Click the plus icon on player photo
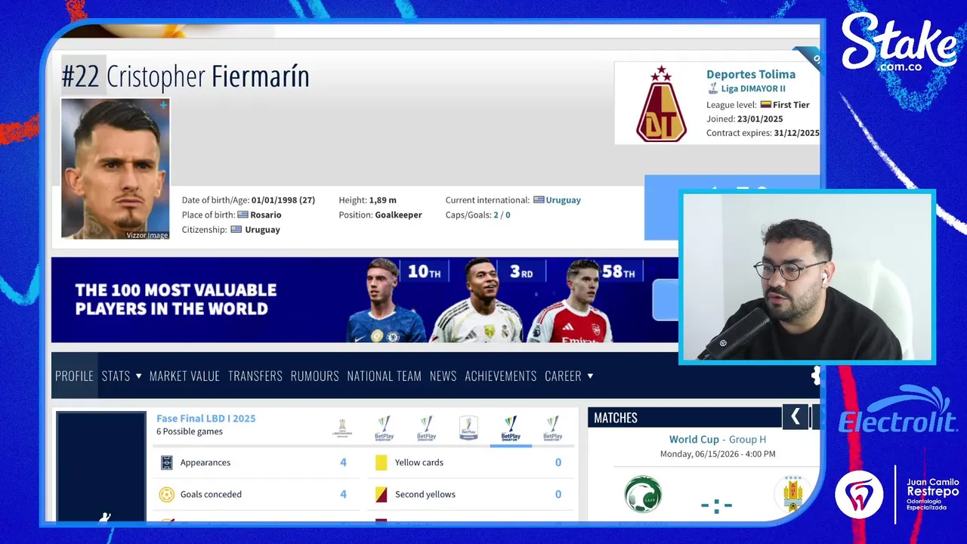Image resolution: width=967 pixels, height=544 pixels. point(162,106)
